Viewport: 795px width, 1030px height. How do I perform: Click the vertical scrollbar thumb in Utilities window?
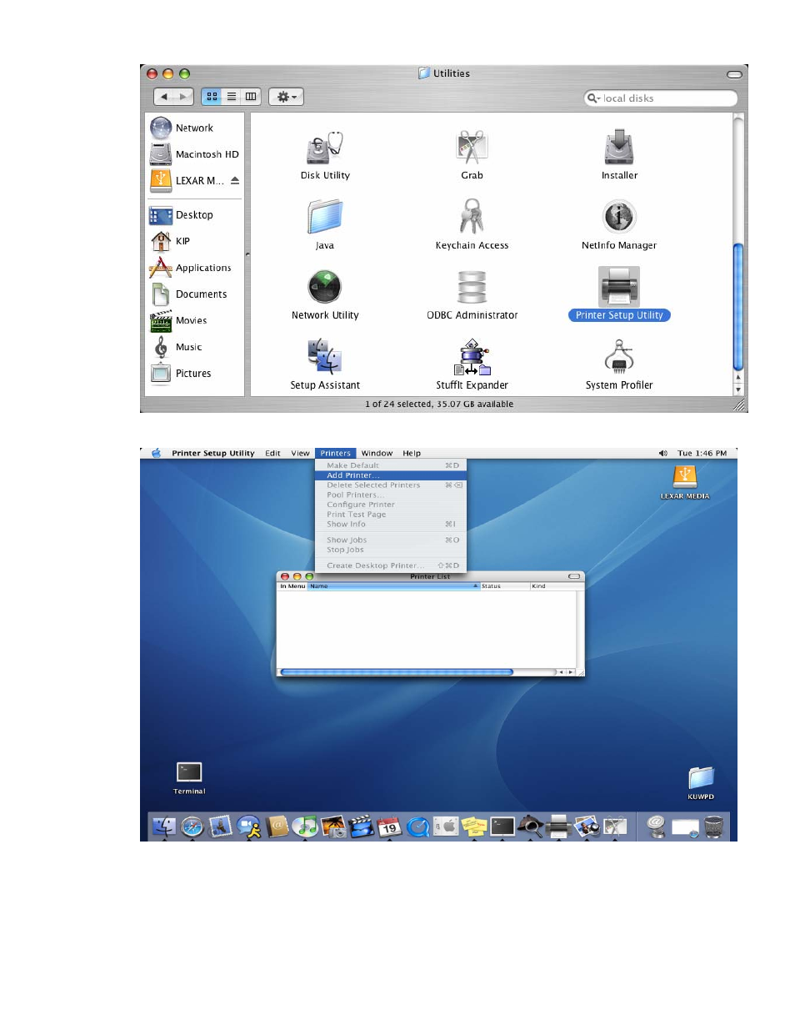737,306
